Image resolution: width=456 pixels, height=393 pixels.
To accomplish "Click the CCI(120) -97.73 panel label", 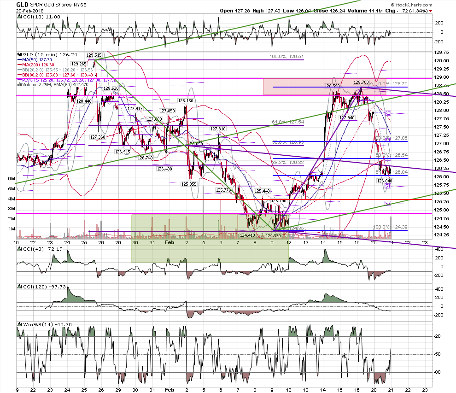I will (x=45, y=287).
